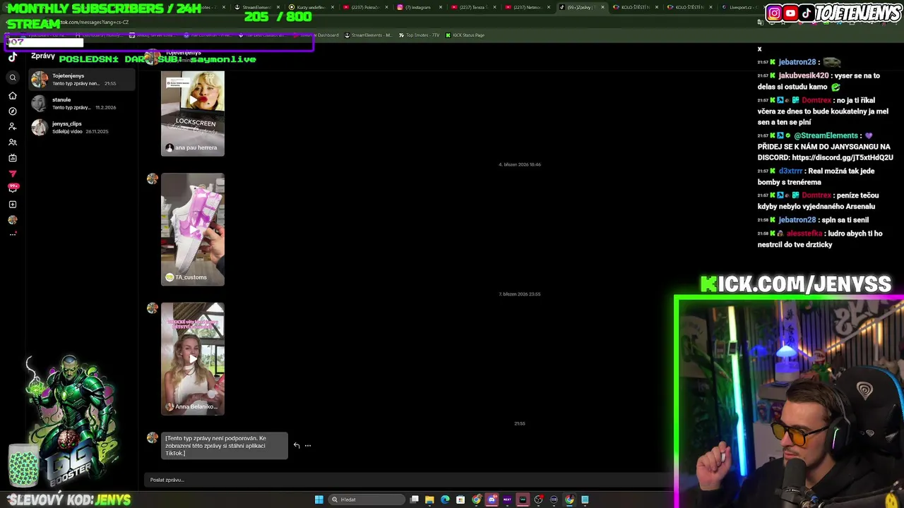Open Discord invite link in chat overlay

[843, 157]
